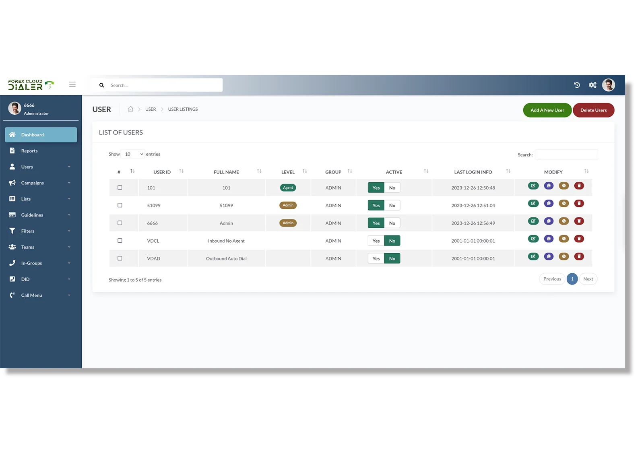
Task: Expand the Teams sidebar section
Action: (x=27, y=247)
